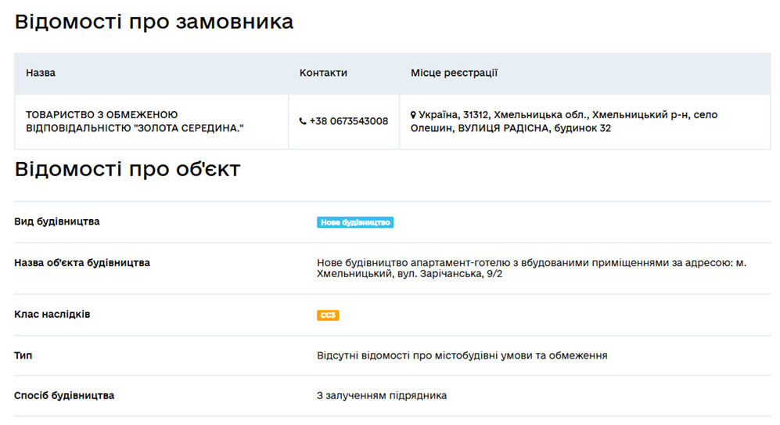Select the Контакти column header
The height and width of the screenshot is (425, 780).
pos(323,73)
